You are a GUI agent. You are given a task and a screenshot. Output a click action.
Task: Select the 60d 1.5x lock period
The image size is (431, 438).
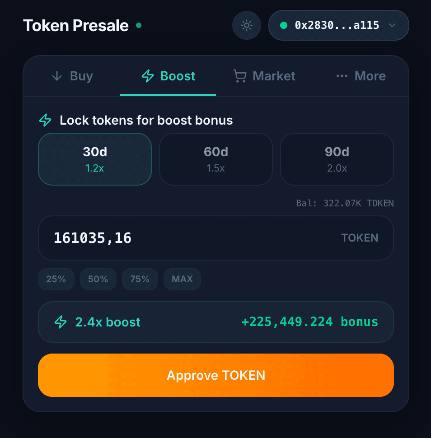pos(216,159)
